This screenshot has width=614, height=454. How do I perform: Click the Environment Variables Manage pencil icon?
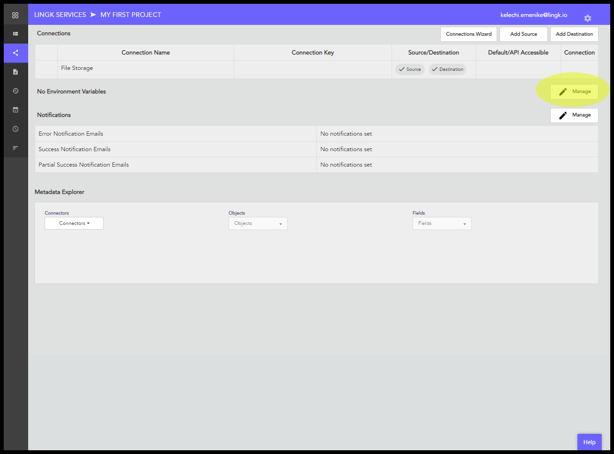click(563, 92)
